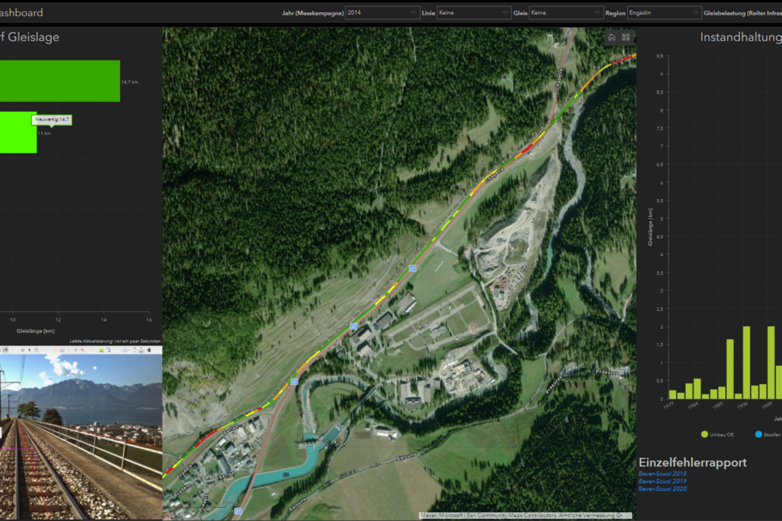Image resolution: width=782 pixels, height=521 pixels.
Task: Open the Bever-Scuol 2019 report link
Action: coord(662,482)
